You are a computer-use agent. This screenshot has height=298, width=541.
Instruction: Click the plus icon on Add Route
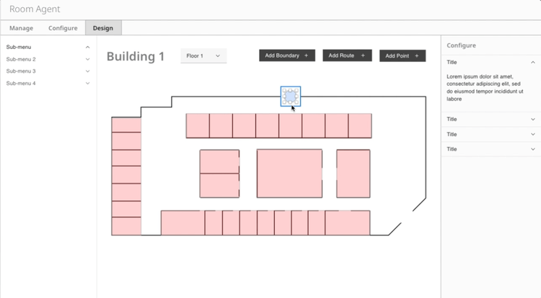362,55
